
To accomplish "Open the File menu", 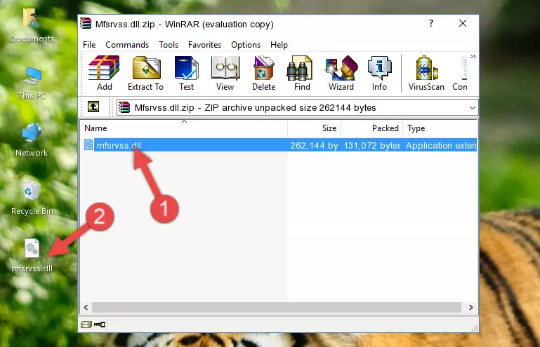I will click(89, 45).
